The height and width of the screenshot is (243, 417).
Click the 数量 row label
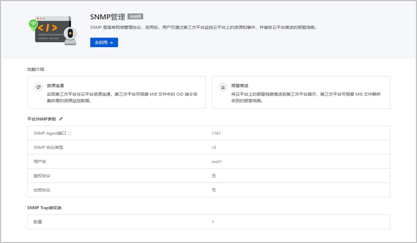pyautogui.click(x=38, y=222)
